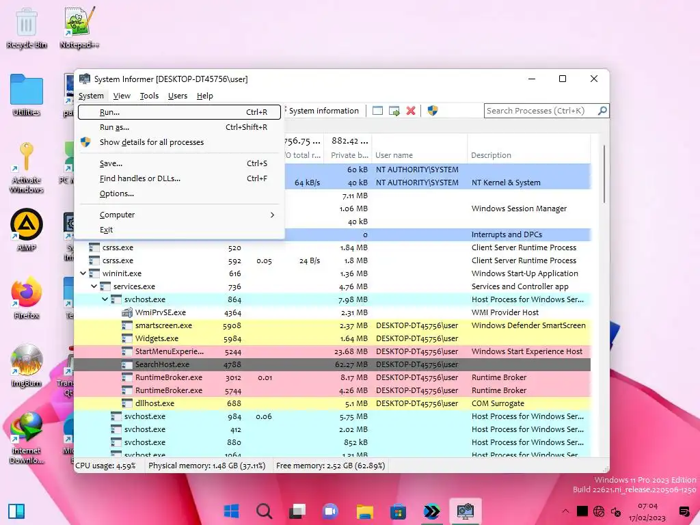Launch the ImgBurn desktop shortcut
Viewport: 700px width, 525px height.
(x=27, y=366)
